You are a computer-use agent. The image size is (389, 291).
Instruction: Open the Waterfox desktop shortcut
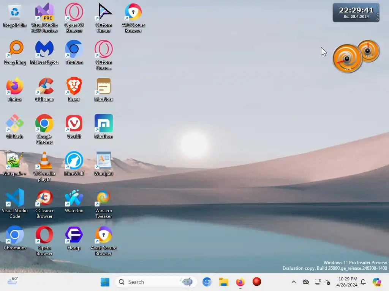tap(74, 201)
